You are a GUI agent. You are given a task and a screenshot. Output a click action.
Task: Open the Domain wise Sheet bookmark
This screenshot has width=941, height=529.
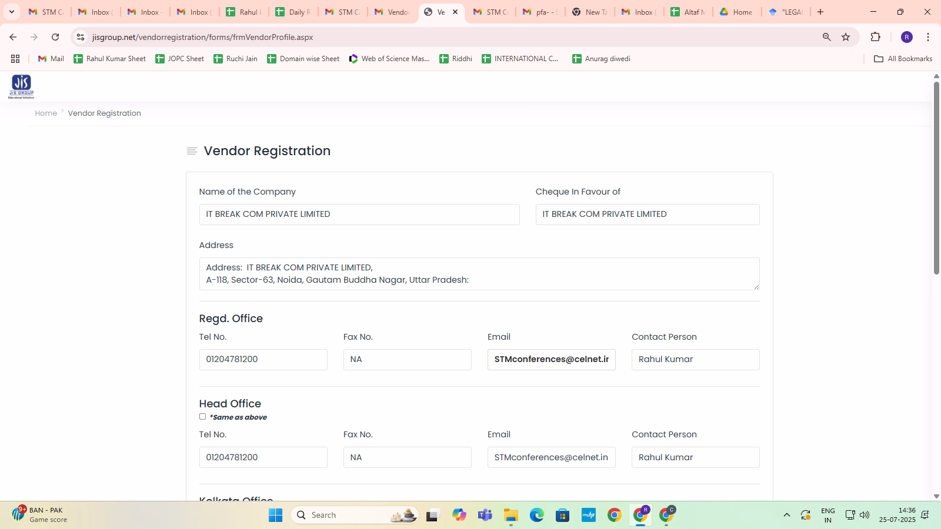pos(303,59)
